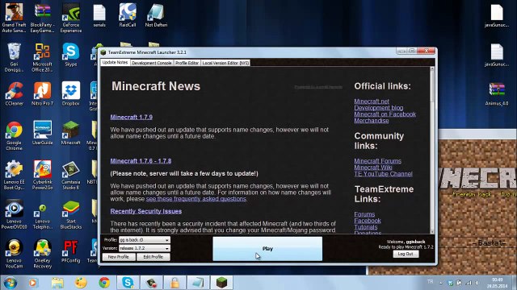Open Windows Explorer from the taskbar

[x=57, y=283]
